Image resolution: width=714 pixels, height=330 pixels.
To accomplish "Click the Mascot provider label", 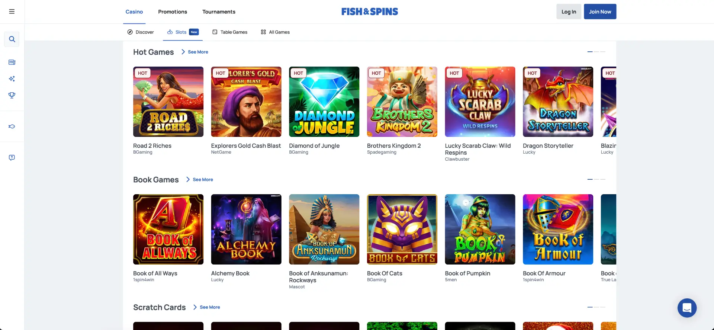I will pyautogui.click(x=297, y=287).
